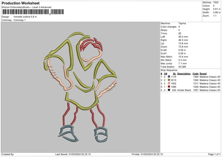The width and height of the screenshot is (222, 157).
Task: Click the blue thread swatch for 1175
Action: (x=169, y=76)
